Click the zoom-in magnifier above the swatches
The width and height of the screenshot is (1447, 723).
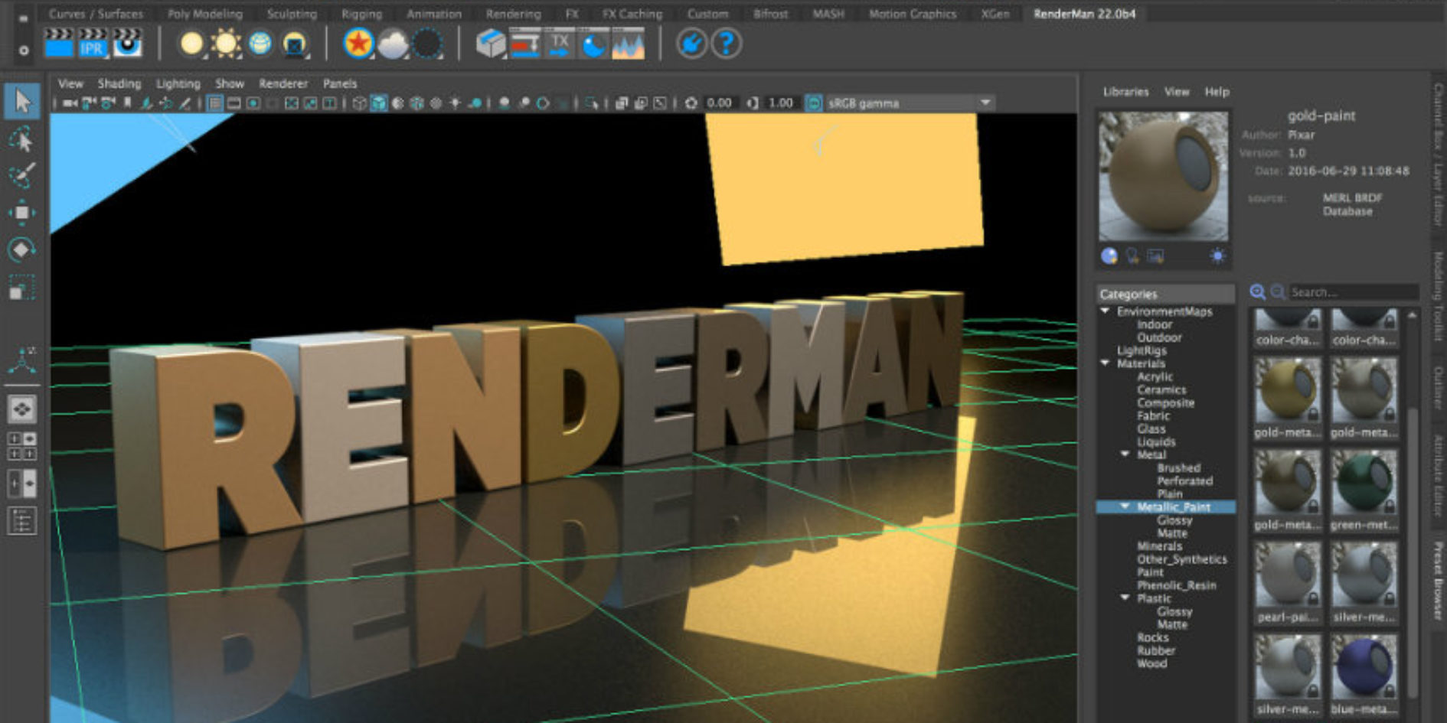coord(1257,292)
